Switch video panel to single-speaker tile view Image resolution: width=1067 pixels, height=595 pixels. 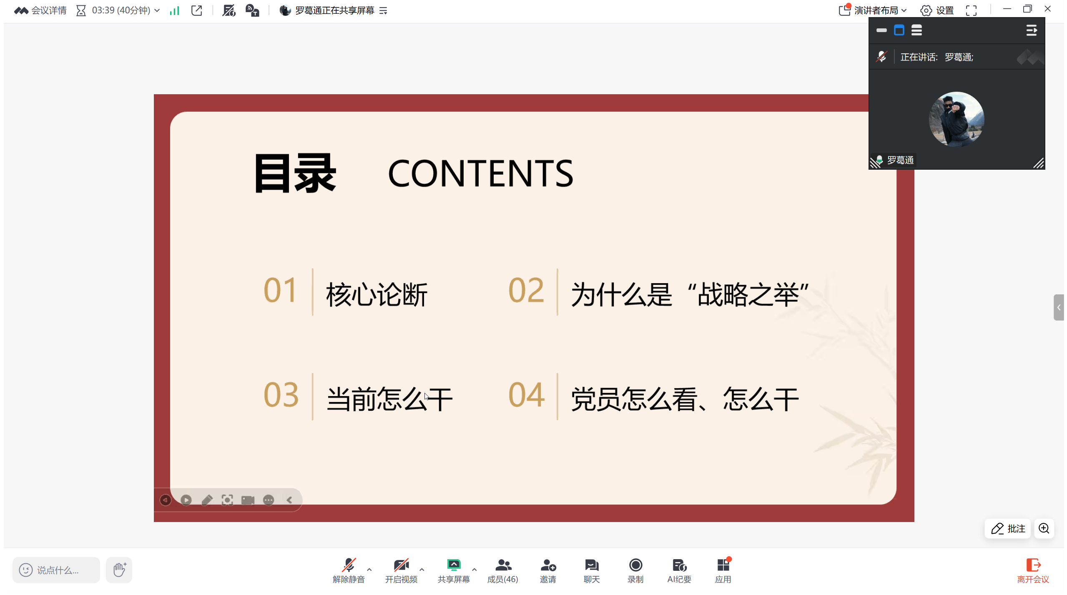pos(899,30)
